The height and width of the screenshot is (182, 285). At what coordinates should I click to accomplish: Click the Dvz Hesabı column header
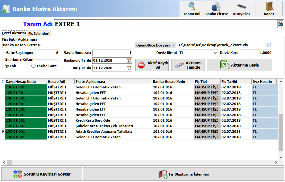pos(264,82)
